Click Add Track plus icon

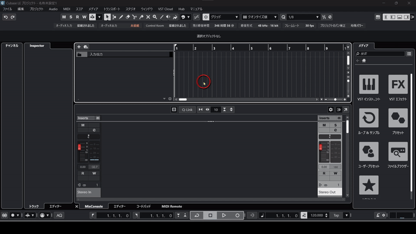[79, 47]
